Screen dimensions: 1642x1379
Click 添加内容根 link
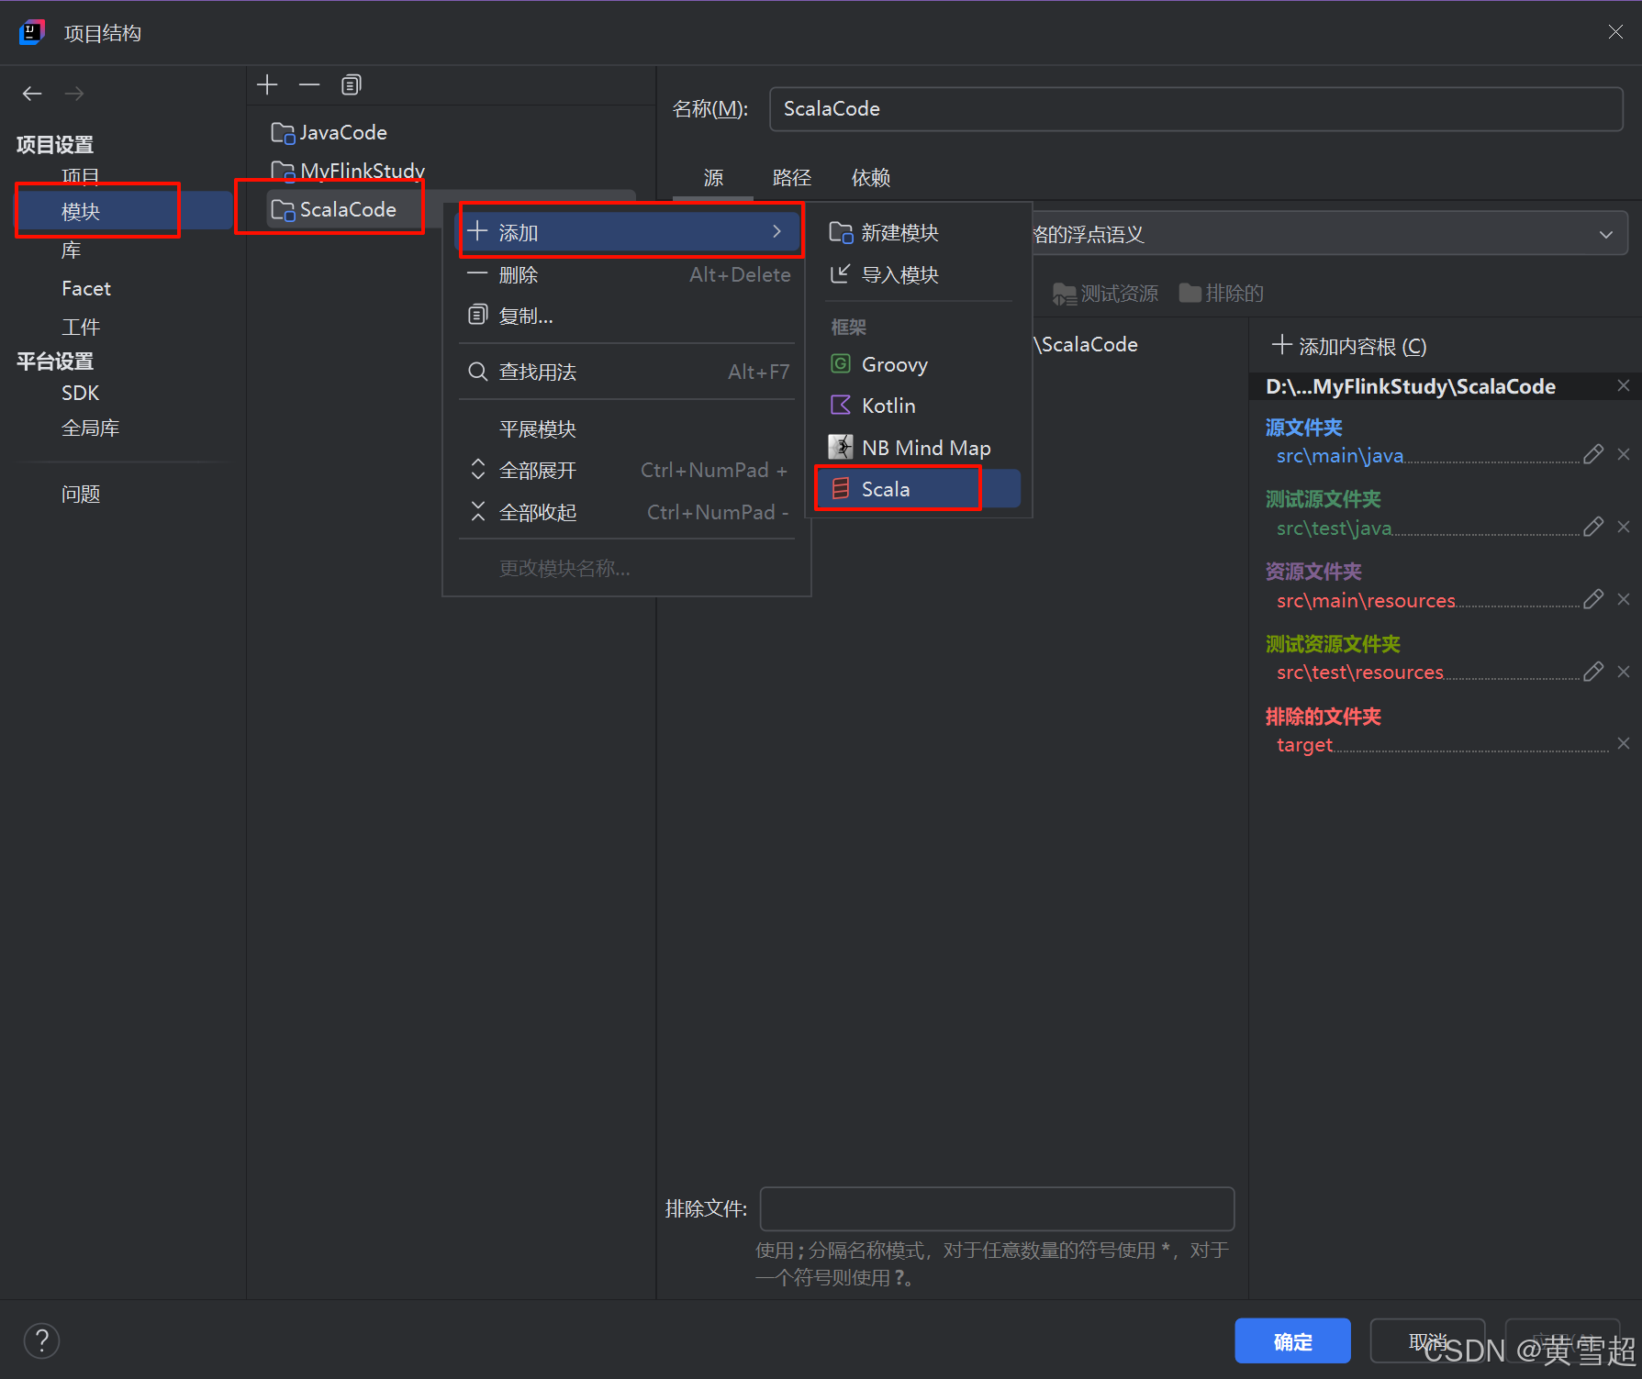1349,346
